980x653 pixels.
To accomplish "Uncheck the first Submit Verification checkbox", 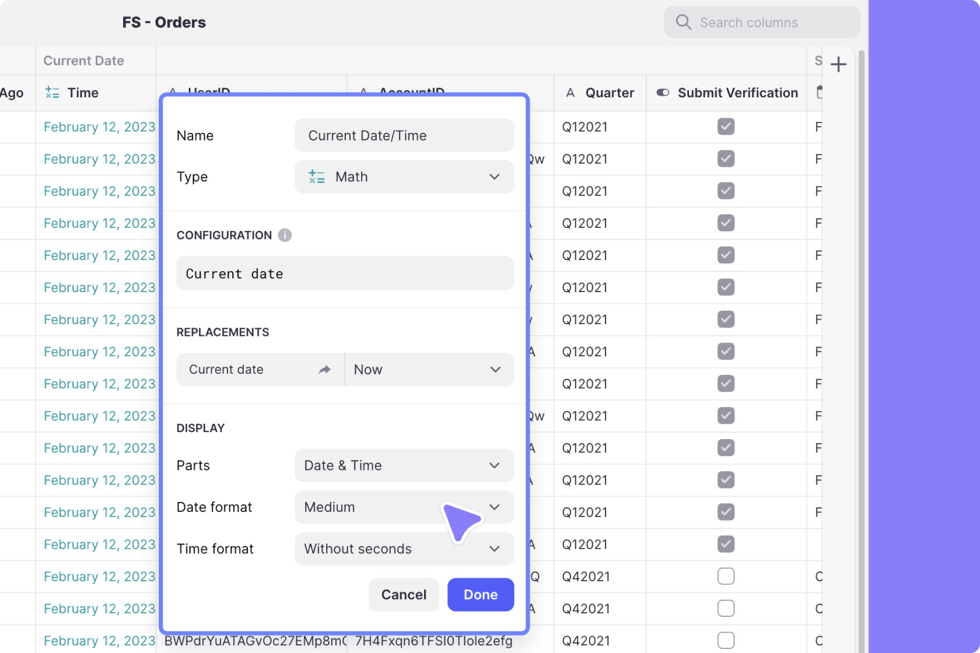I will (726, 127).
